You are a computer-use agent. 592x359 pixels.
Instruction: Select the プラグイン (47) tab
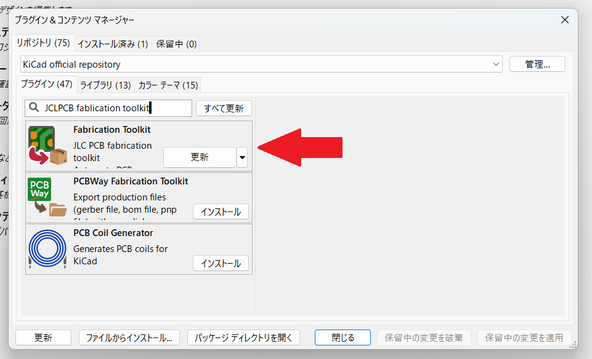click(x=46, y=84)
